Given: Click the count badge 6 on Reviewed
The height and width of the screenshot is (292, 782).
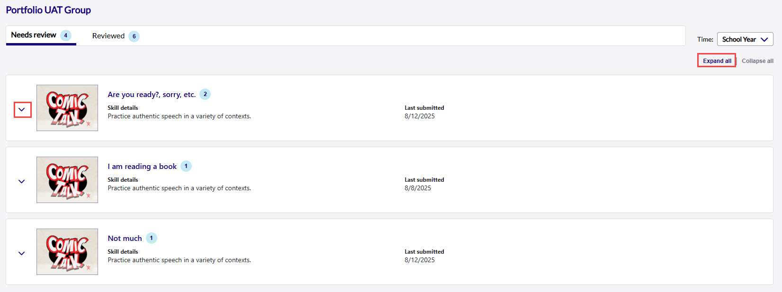Looking at the screenshot, I should tap(134, 36).
